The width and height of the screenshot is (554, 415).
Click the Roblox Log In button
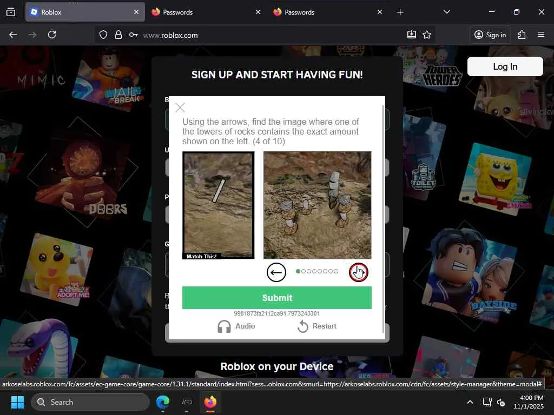[505, 66]
